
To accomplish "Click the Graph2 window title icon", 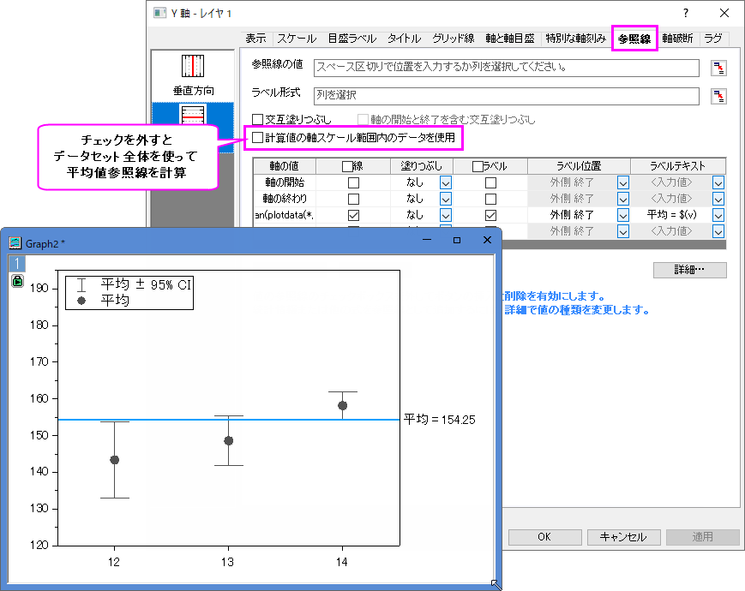I will coord(15,243).
